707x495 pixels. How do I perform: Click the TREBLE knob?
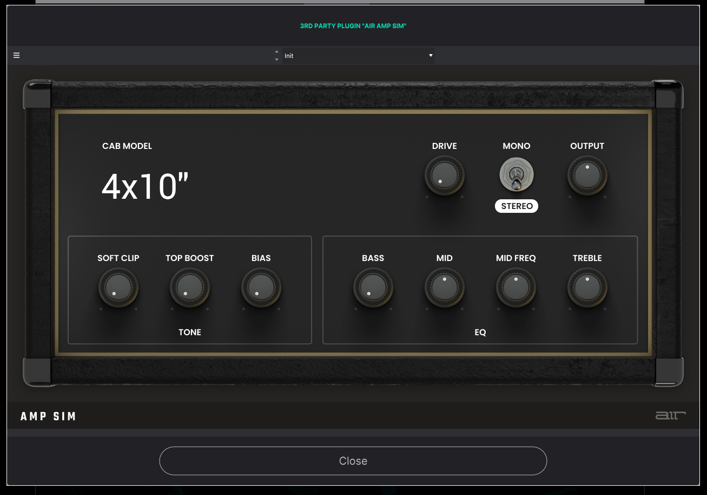[x=587, y=287]
